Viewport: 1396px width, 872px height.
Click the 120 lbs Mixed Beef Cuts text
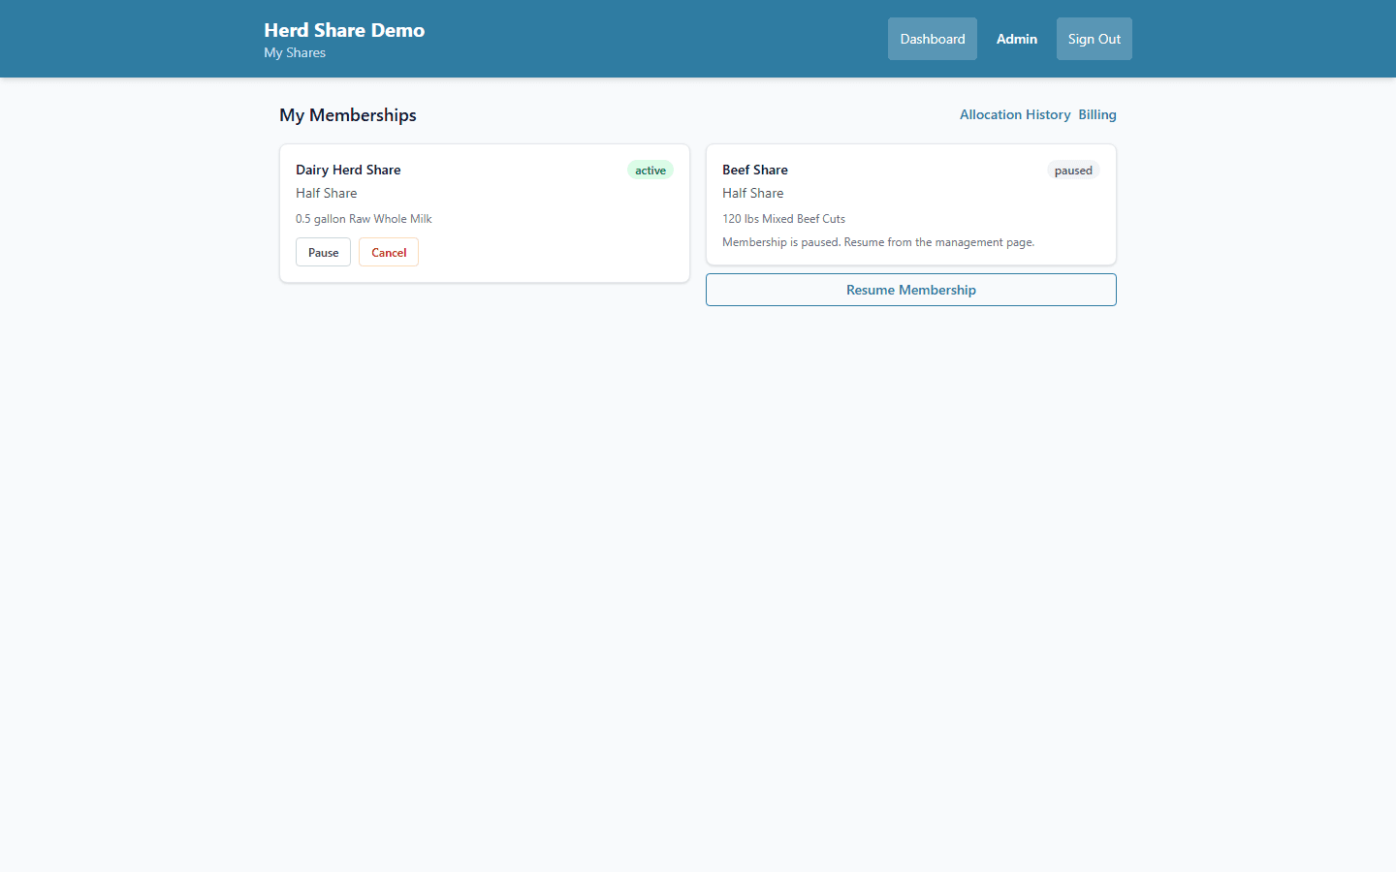click(783, 218)
